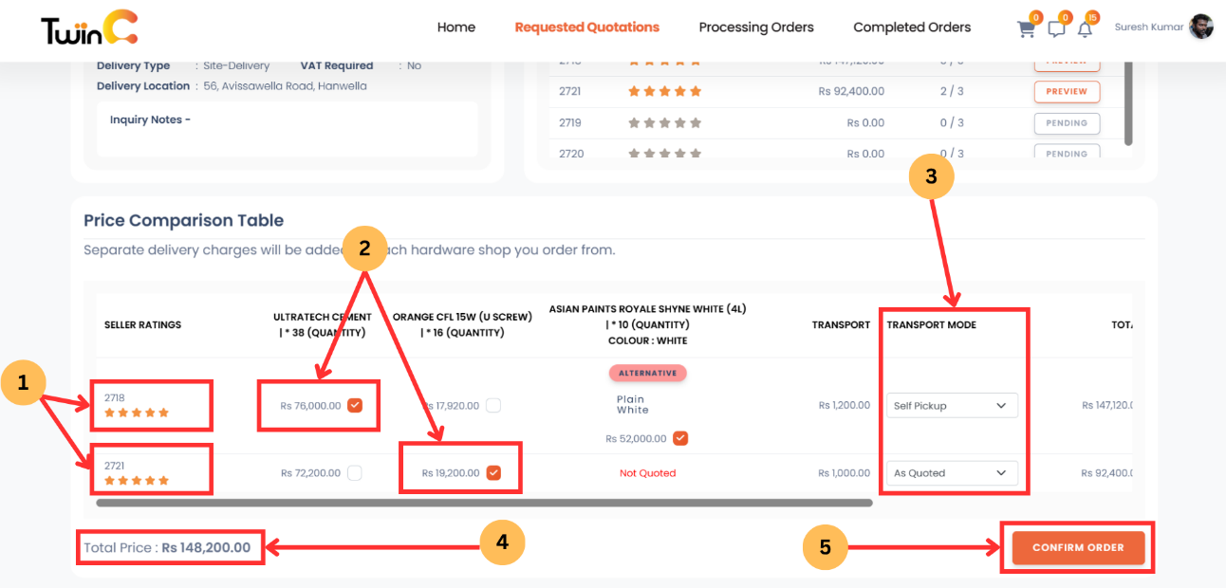The height and width of the screenshot is (588, 1226).
Task: Open the shopping cart icon
Action: tap(1026, 28)
